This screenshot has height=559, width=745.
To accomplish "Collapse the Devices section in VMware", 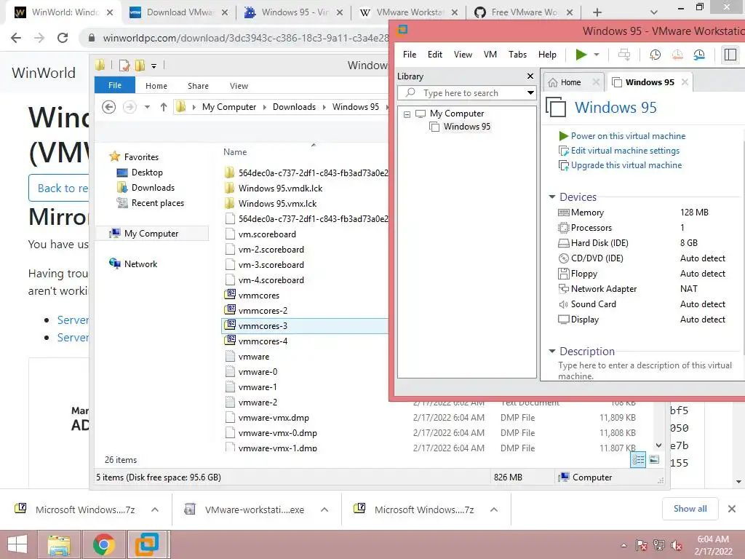I will (552, 197).
